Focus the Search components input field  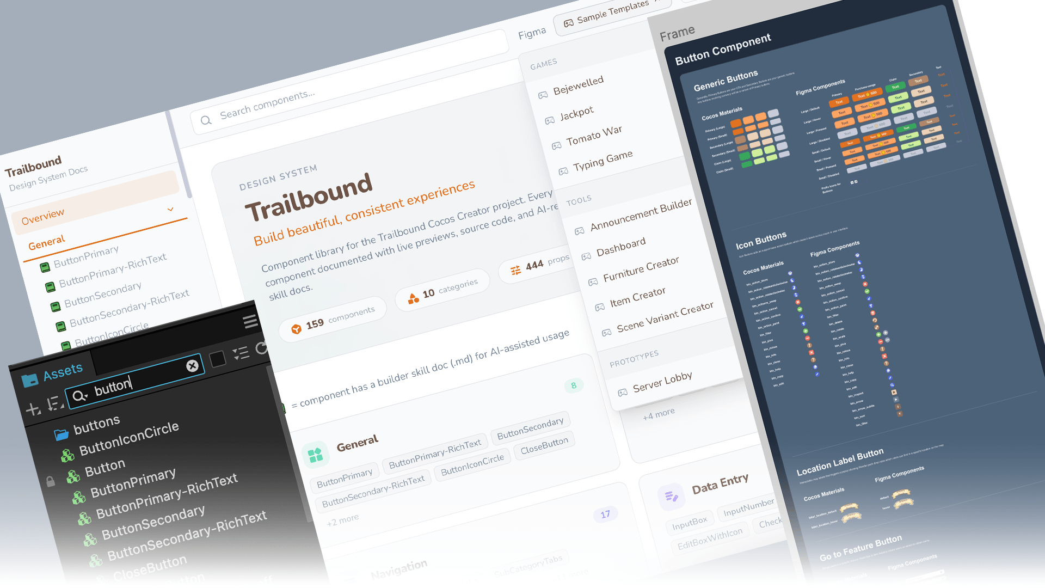click(x=348, y=82)
